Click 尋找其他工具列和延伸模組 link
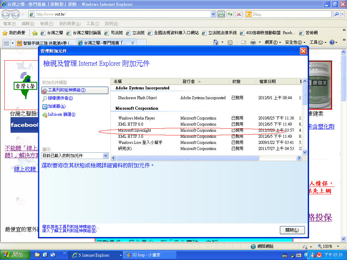 (70, 227)
